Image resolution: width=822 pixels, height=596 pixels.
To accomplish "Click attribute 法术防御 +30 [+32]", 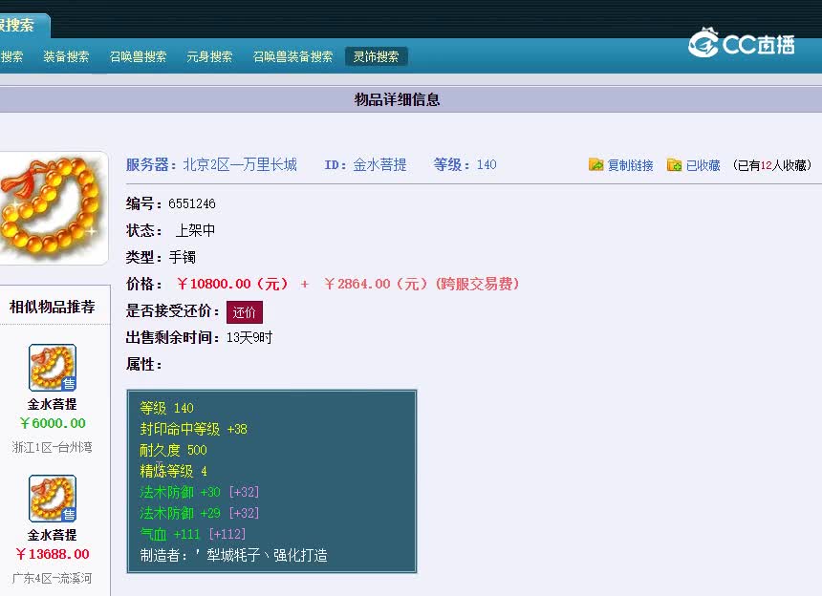I will click(x=199, y=492).
